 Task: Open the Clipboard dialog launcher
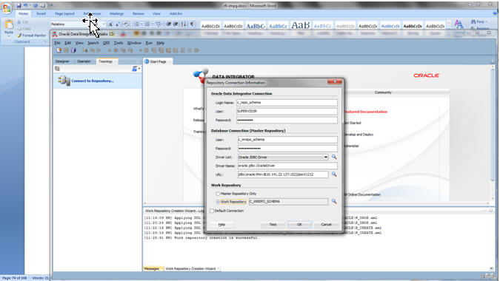pyautogui.click(x=46, y=41)
